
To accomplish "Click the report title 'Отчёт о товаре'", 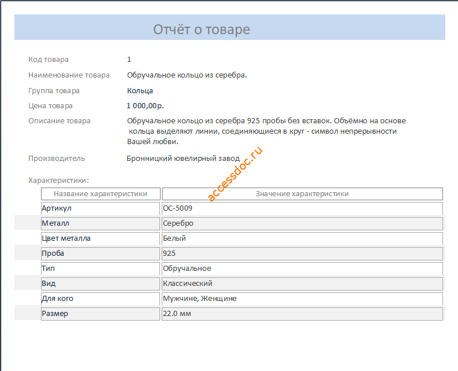I will coord(202,30).
